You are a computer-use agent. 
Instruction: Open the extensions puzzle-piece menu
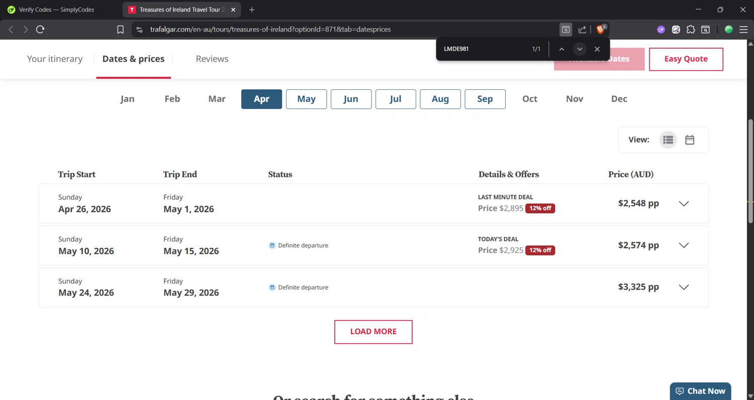pyautogui.click(x=691, y=30)
